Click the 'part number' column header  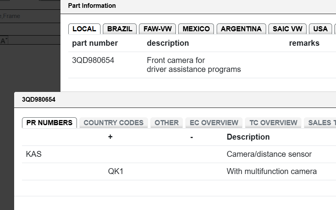click(x=95, y=43)
